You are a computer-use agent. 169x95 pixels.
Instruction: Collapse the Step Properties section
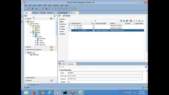point(59,70)
